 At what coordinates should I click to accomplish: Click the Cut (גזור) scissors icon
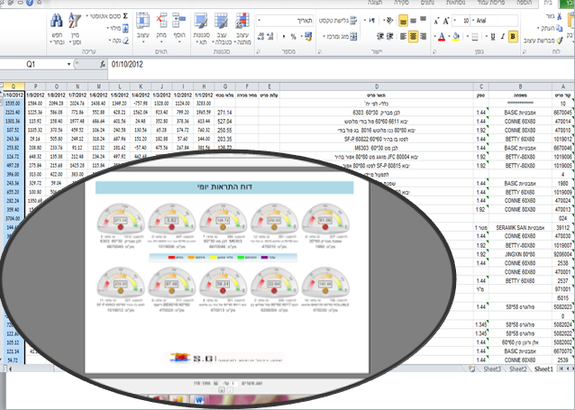(560, 16)
